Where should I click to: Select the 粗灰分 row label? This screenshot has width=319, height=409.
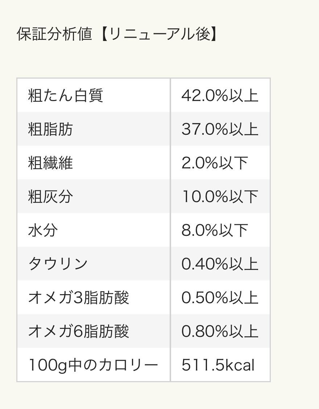coord(50,197)
